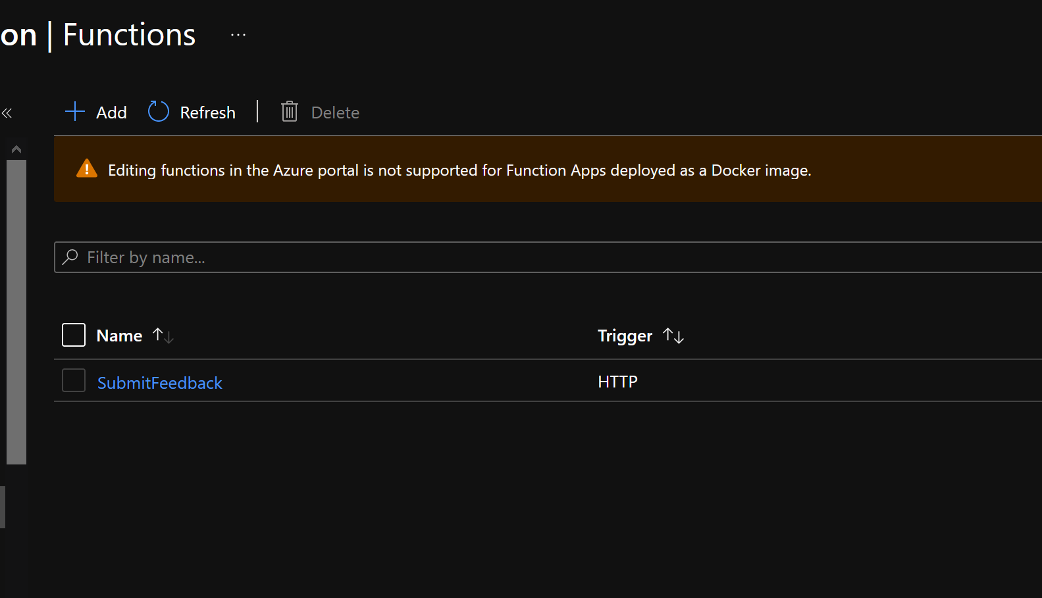Click the plus icon beside Add
The height and width of the screenshot is (598, 1042).
75,112
